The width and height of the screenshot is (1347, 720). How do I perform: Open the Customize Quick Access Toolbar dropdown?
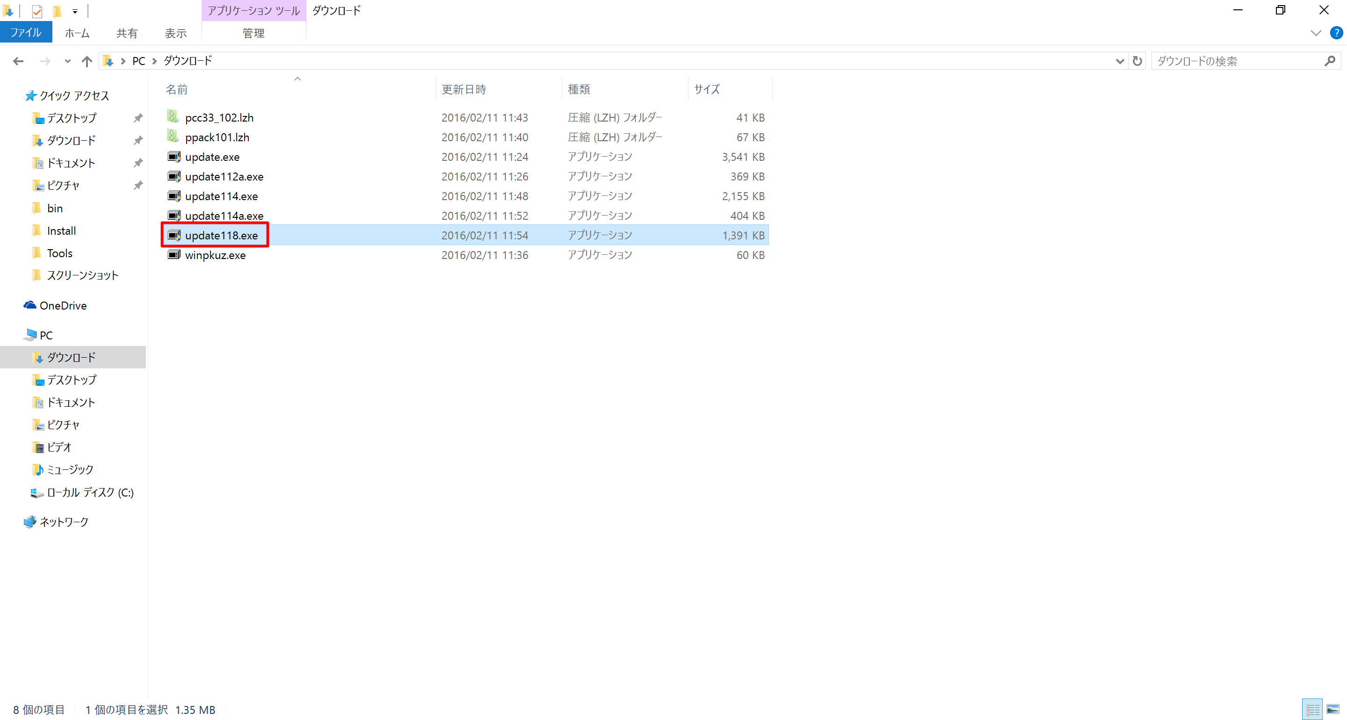(75, 11)
